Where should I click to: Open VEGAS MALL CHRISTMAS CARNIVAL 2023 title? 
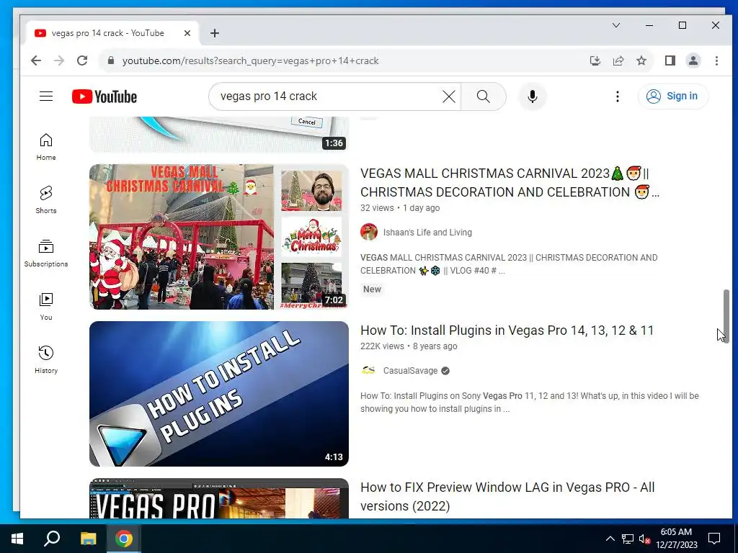coord(510,182)
